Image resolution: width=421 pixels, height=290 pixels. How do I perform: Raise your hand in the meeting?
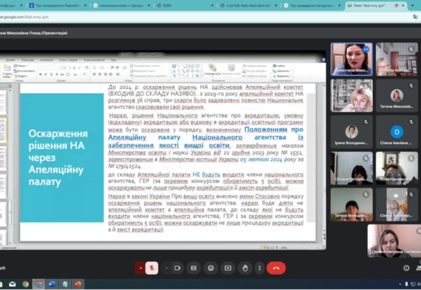244,268
